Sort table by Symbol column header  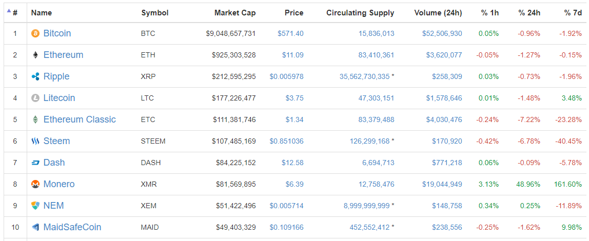click(155, 13)
